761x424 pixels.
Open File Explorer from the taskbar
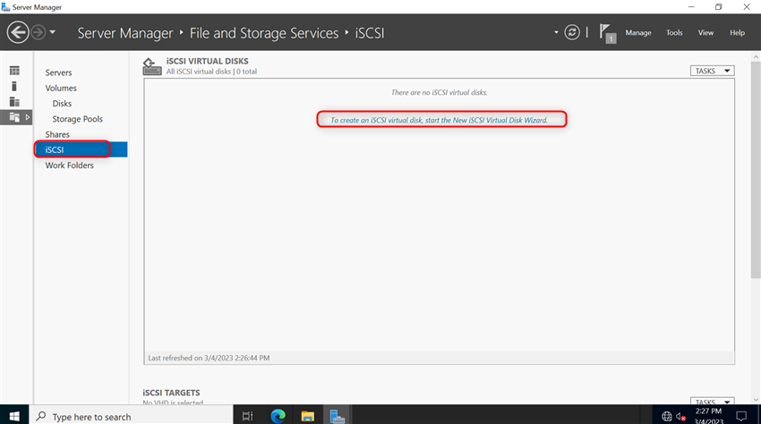coord(308,416)
